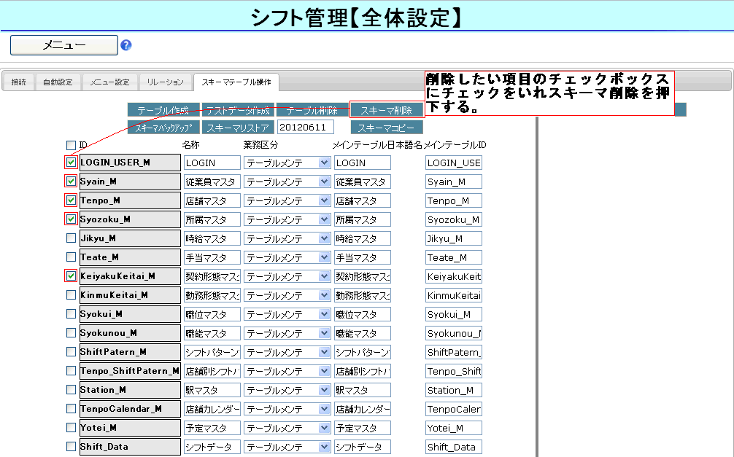Click the スキーマバックアップ button

(x=163, y=128)
